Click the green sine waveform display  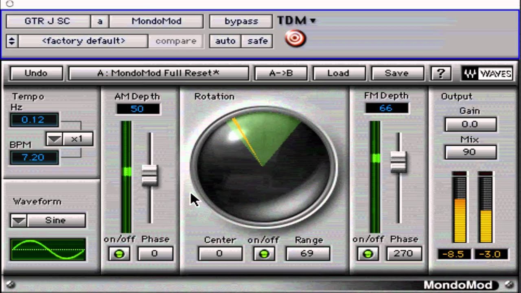(x=48, y=249)
